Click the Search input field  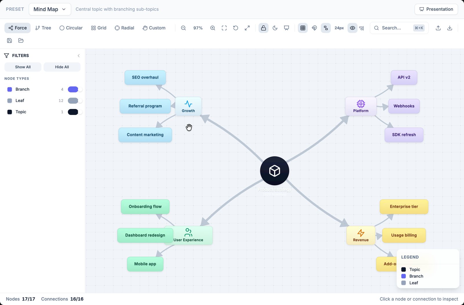399,28
